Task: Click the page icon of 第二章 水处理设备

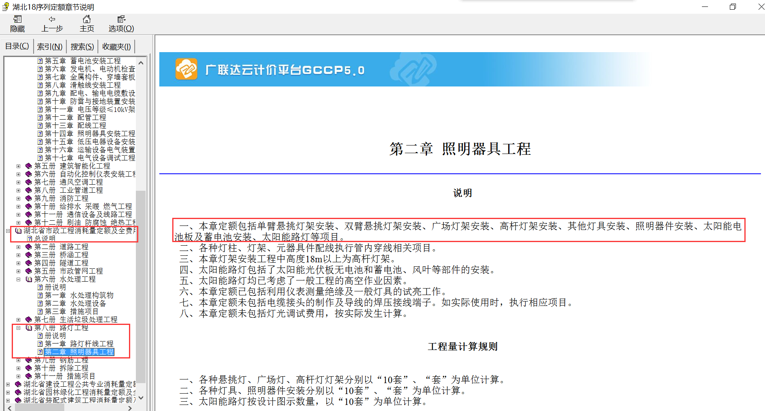Action: [40, 304]
